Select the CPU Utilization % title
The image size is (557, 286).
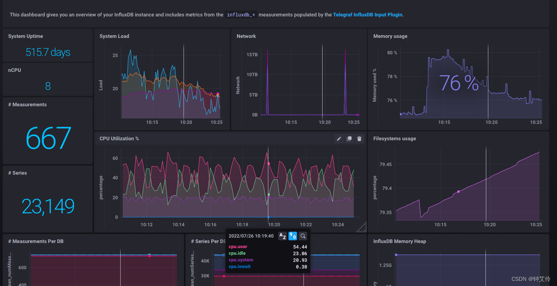[119, 139]
